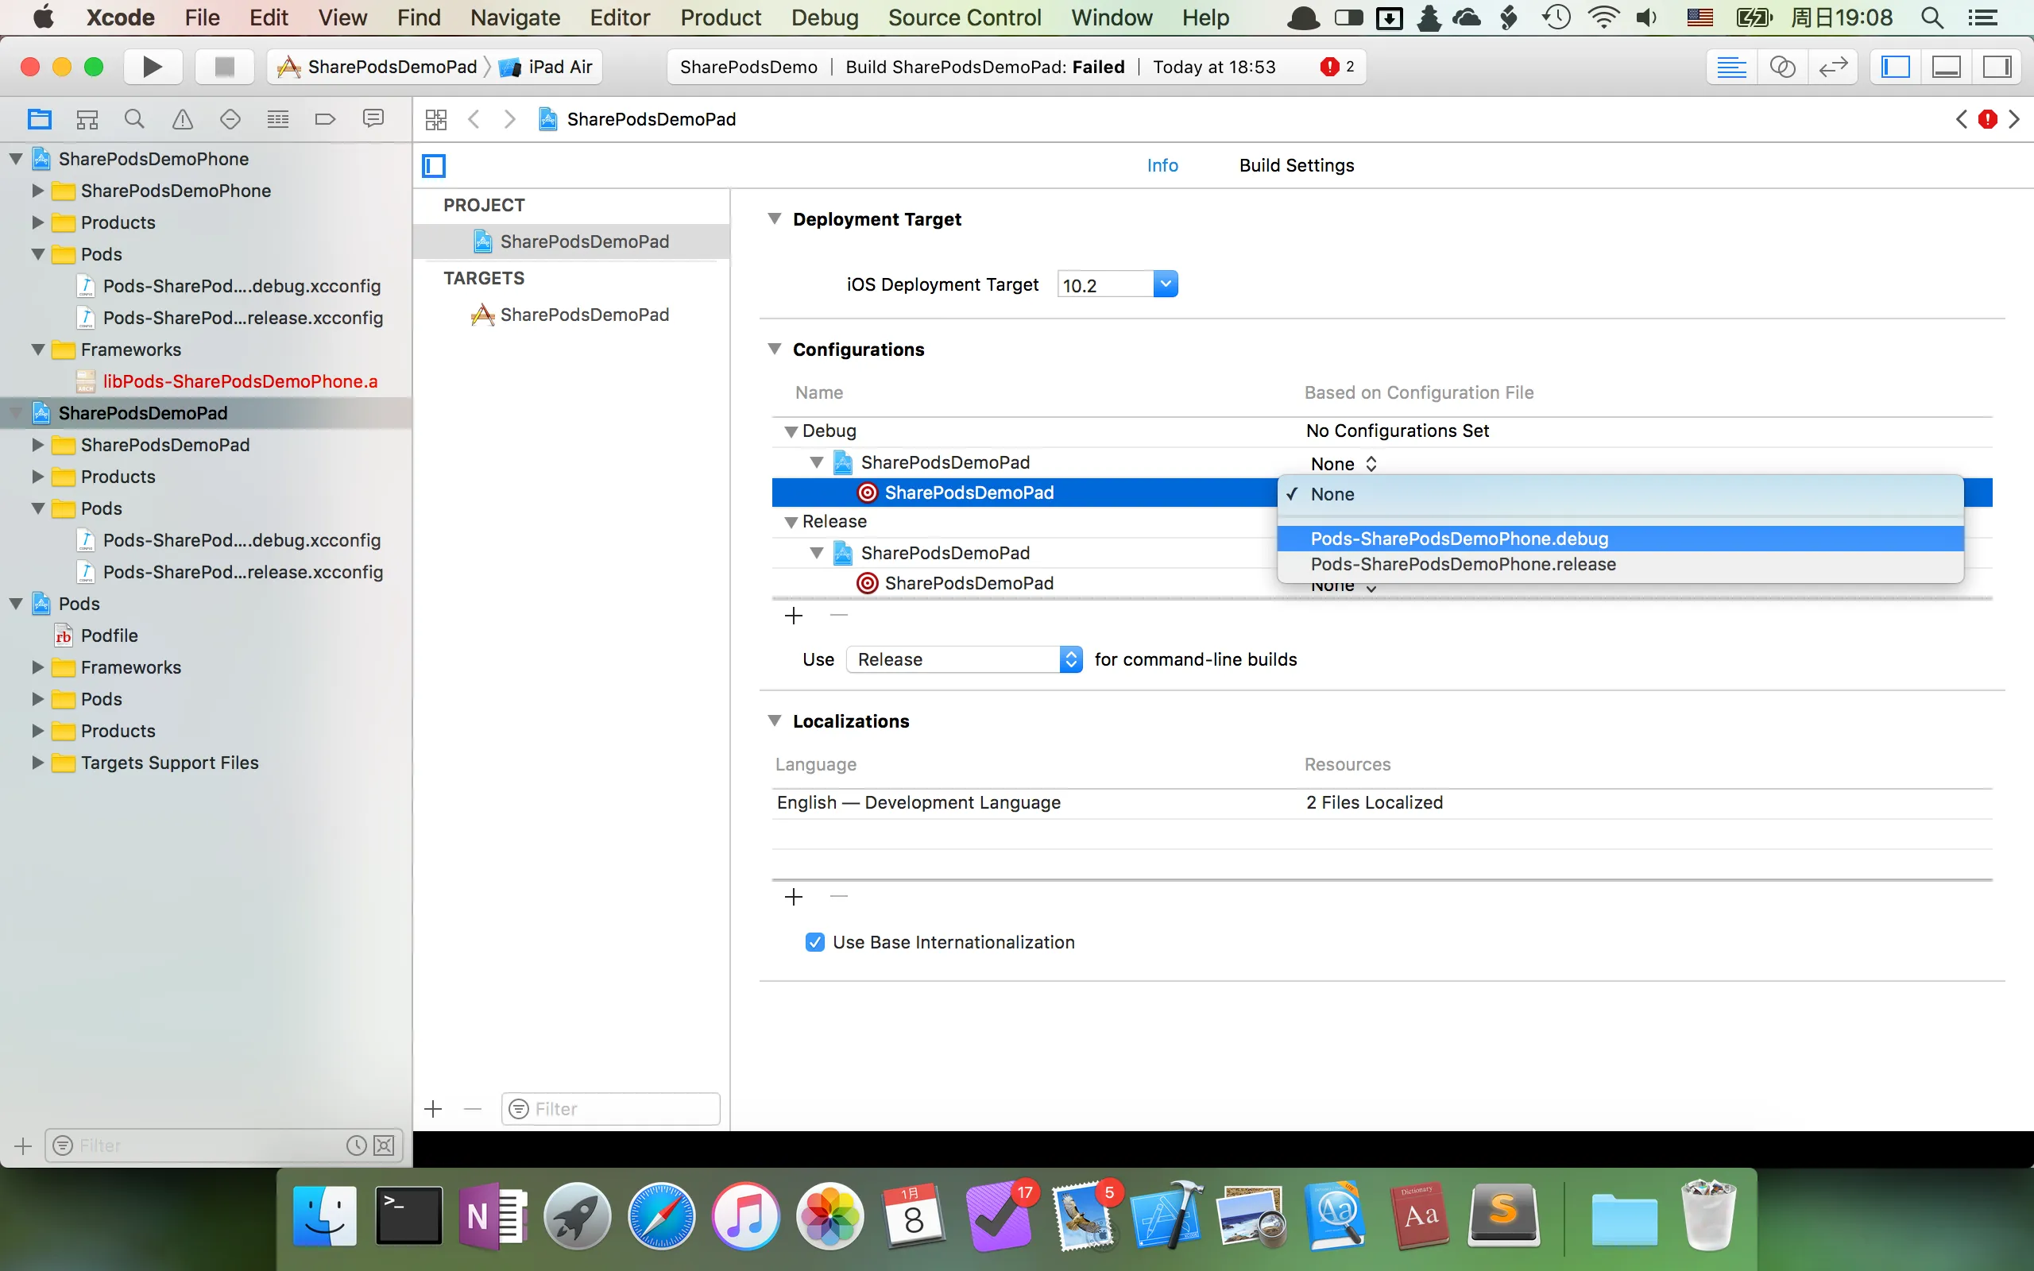
Task: Open the Report navigator speech bubble
Action: [373, 119]
